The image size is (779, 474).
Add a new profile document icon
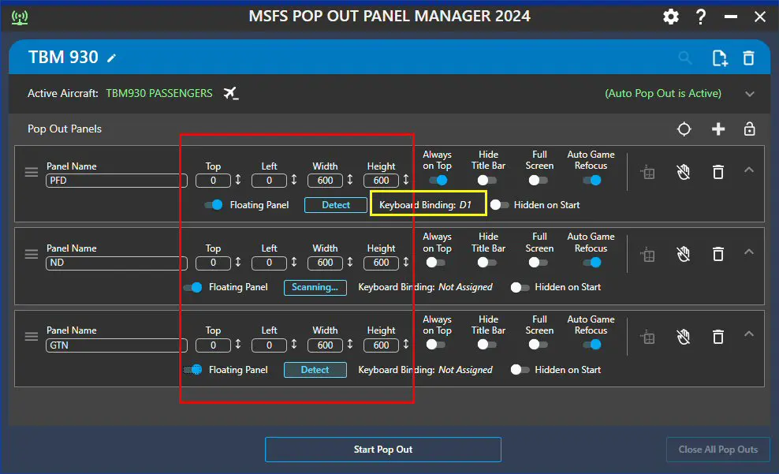tap(719, 58)
